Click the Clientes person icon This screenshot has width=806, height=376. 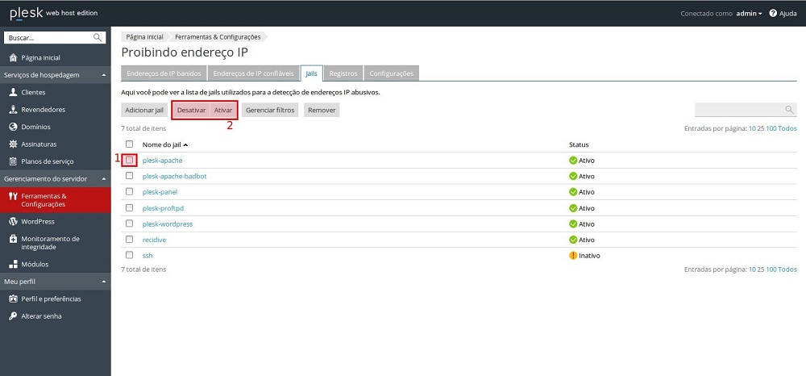click(13, 93)
